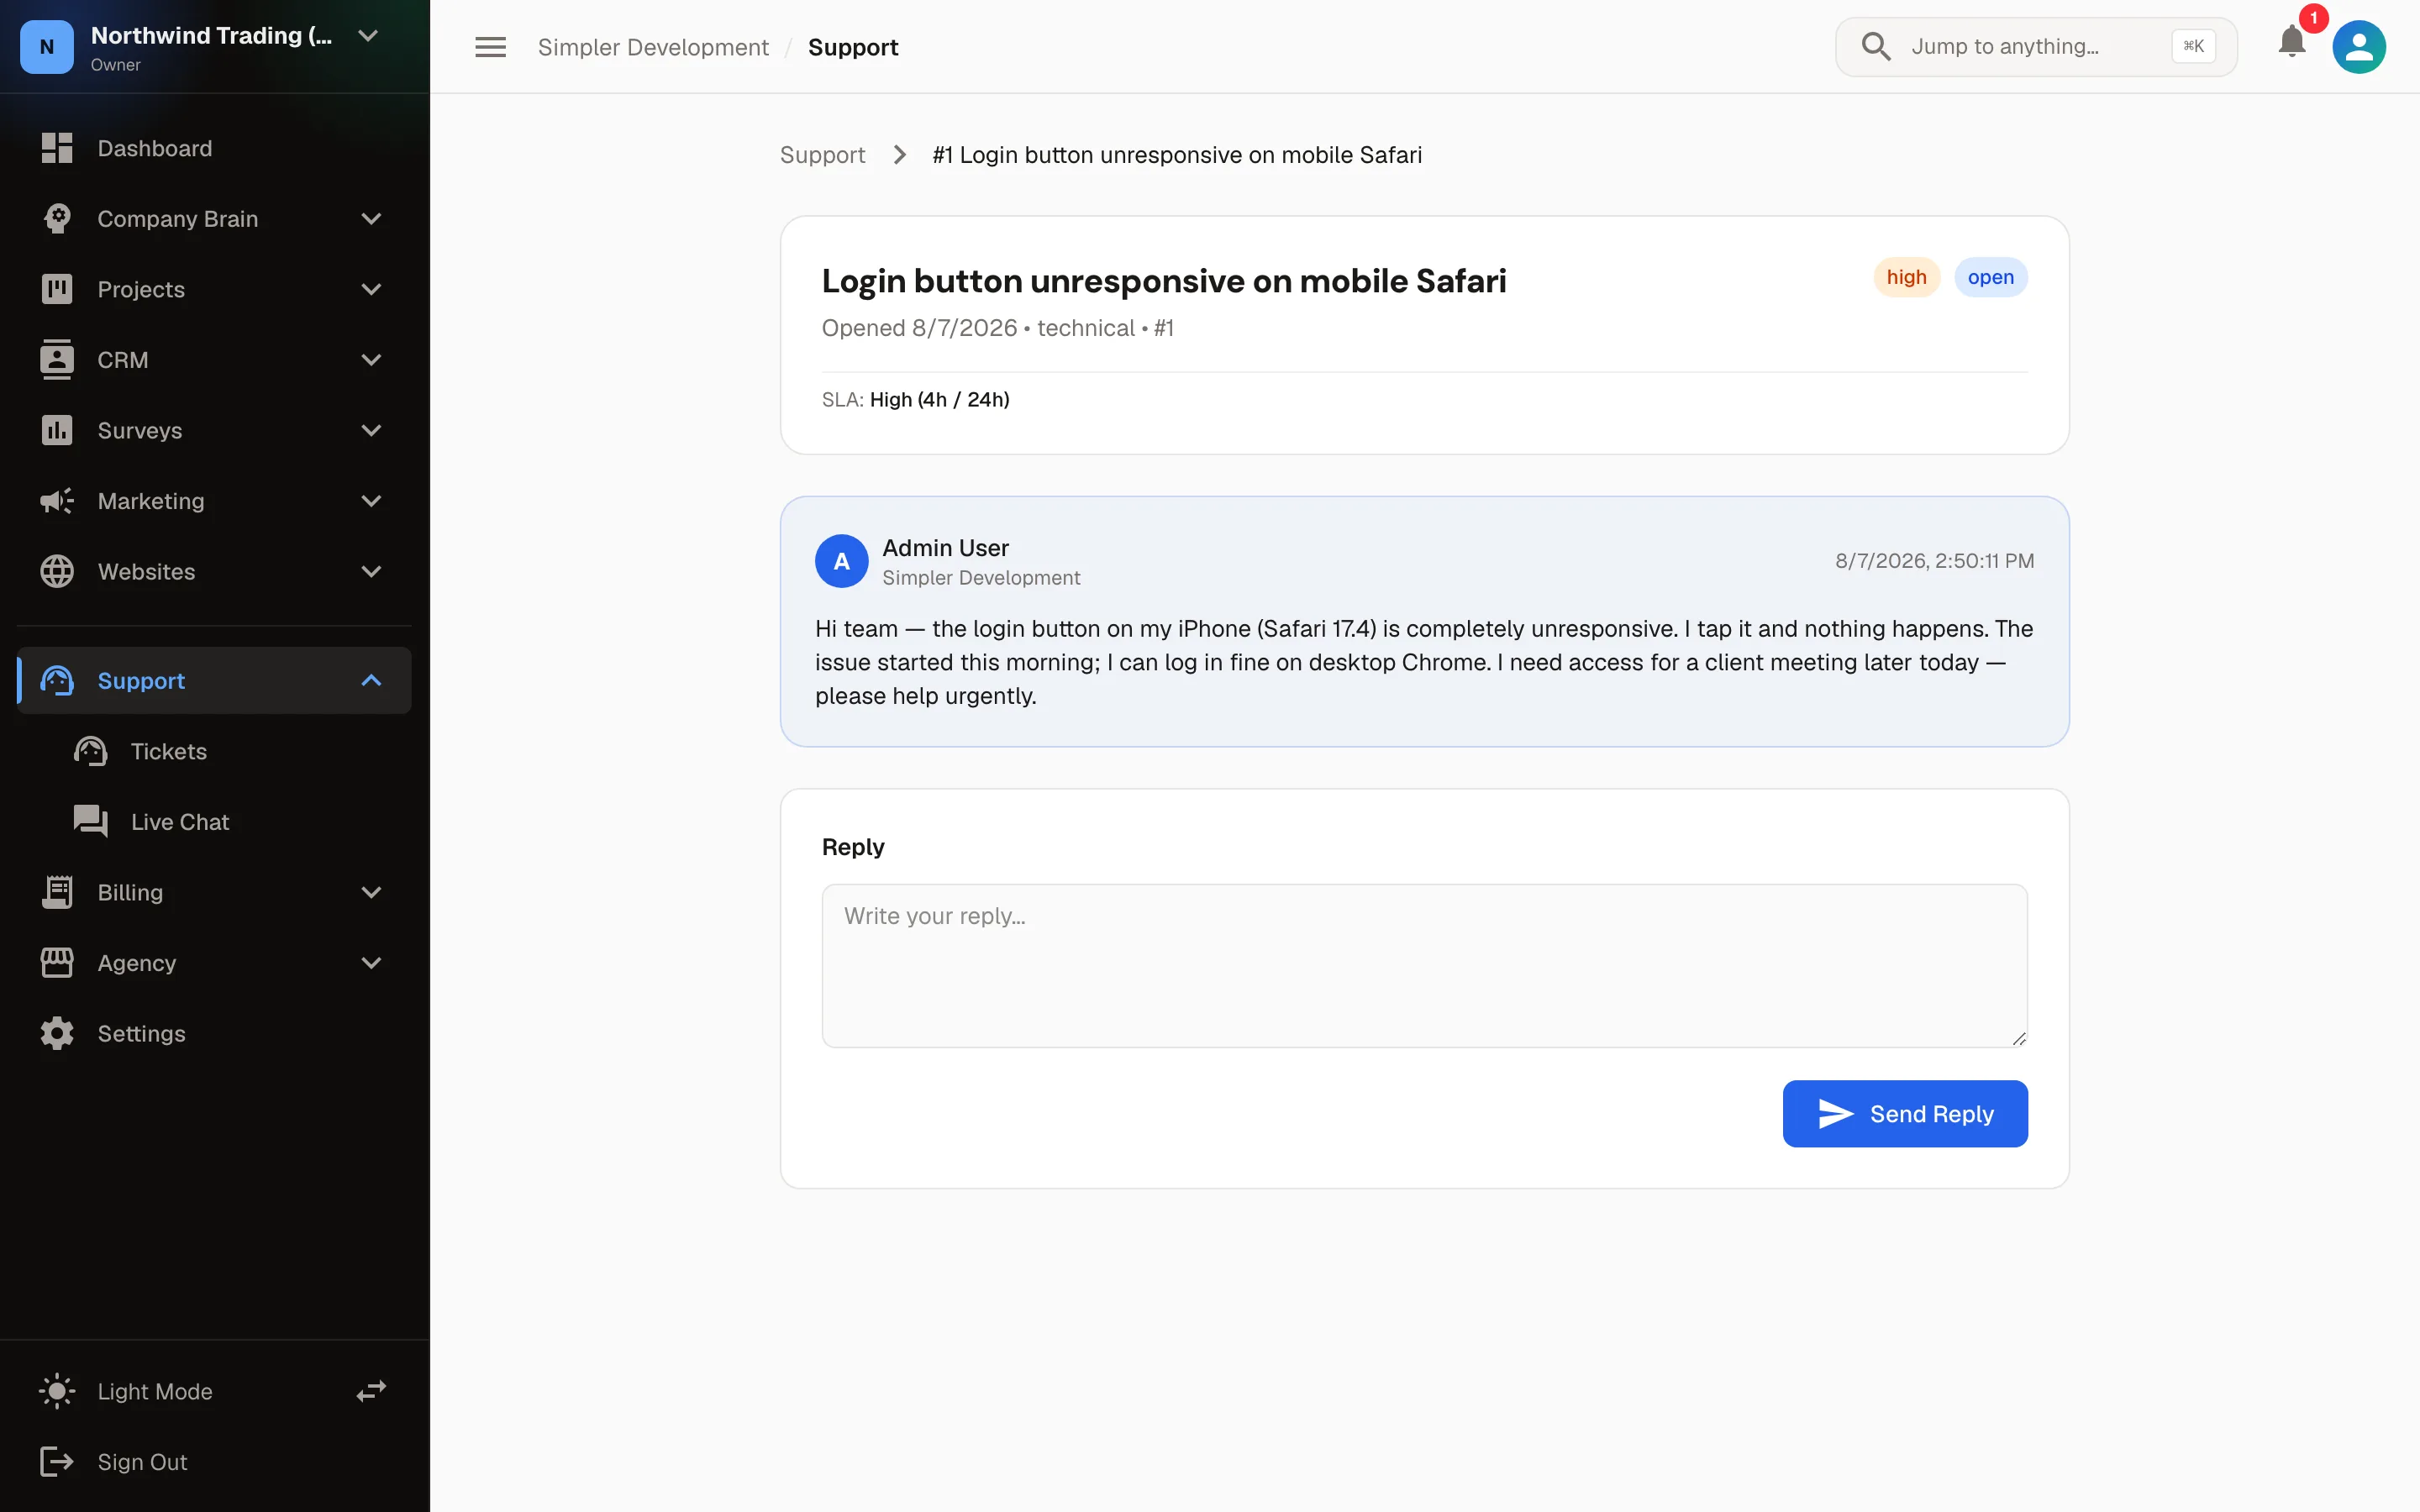The height and width of the screenshot is (1512, 2420).
Task: Click the Light Mode label
Action: click(x=155, y=1391)
